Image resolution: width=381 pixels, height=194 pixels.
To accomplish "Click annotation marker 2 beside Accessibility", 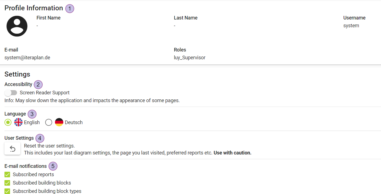I will pos(38,85).
